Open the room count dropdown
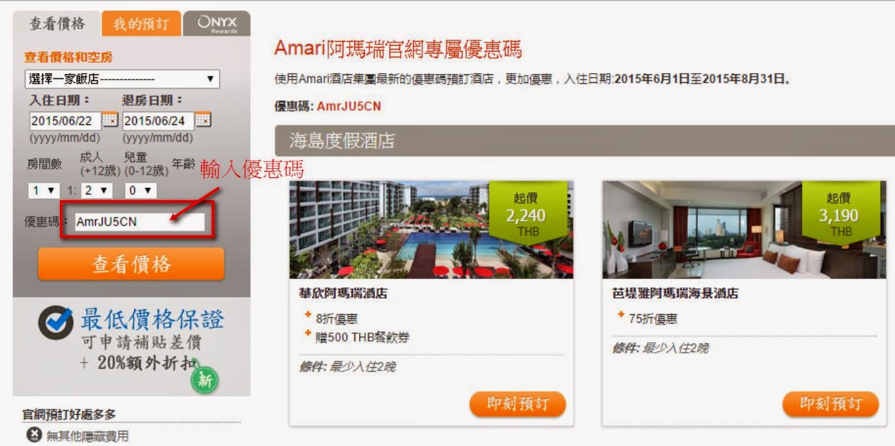This screenshot has width=895, height=446. pos(40,190)
